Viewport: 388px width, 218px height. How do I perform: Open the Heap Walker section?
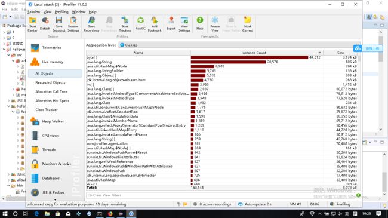(53, 121)
